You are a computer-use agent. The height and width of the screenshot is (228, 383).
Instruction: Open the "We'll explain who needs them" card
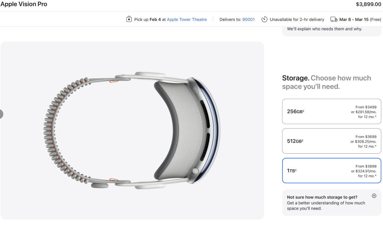pos(324,29)
